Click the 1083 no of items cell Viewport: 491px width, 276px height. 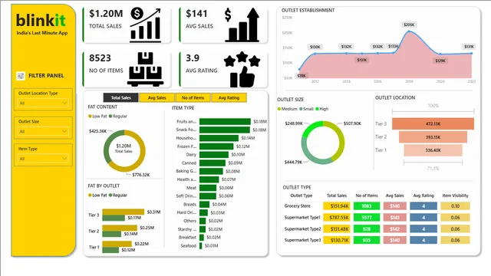click(367, 206)
